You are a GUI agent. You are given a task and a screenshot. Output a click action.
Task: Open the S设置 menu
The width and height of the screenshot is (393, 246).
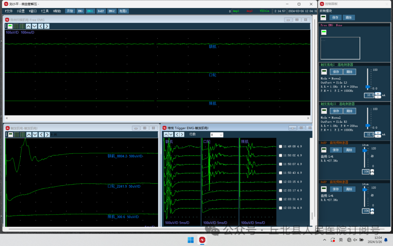pos(21,11)
